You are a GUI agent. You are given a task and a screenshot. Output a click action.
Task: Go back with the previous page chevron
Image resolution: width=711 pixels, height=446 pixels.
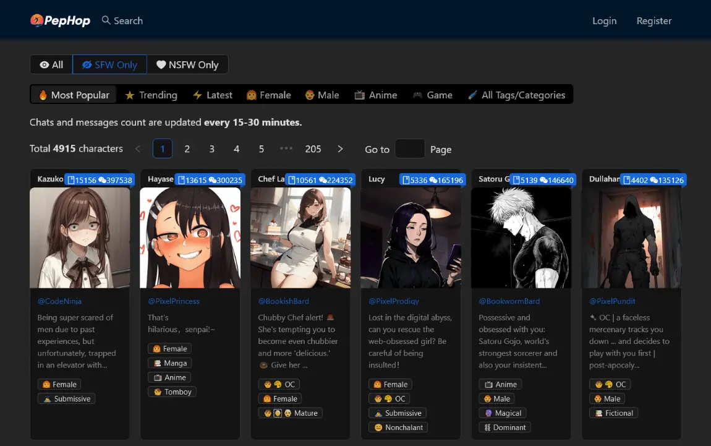(138, 148)
